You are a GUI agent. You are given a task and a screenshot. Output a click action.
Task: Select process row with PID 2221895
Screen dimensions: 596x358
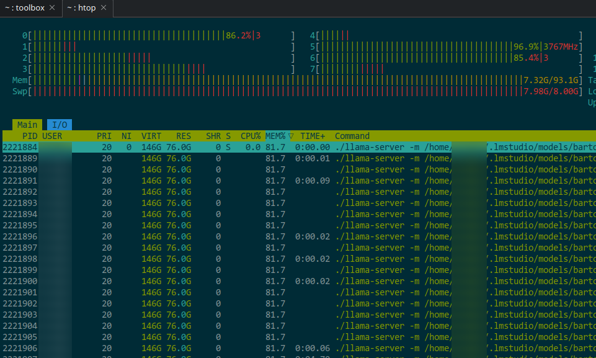(299, 225)
